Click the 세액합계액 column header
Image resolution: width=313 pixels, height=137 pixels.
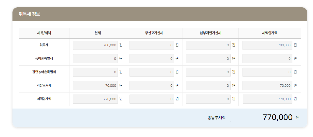[x=270, y=33]
